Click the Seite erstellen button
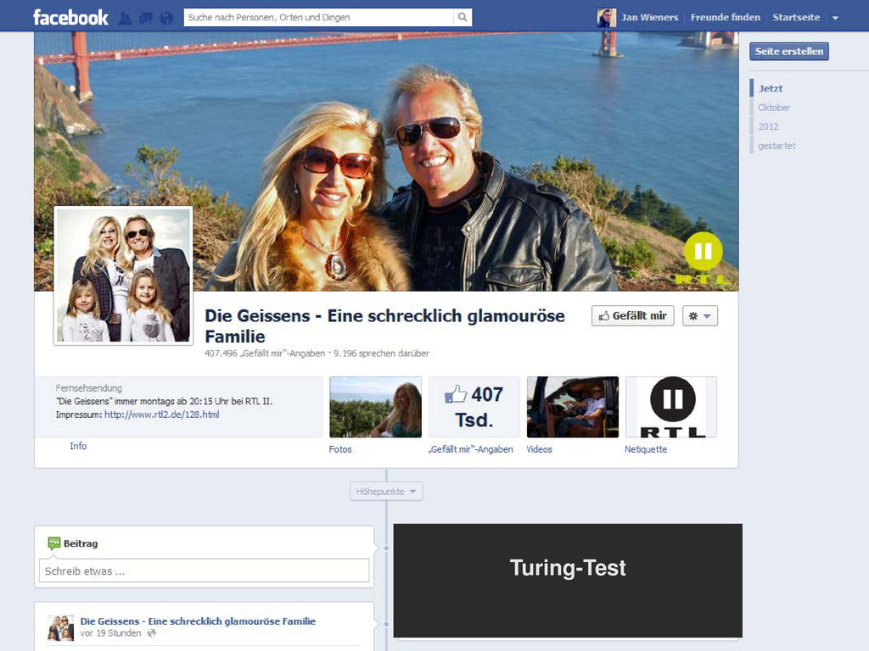Image resolution: width=869 pixels, height=651 pixels. [788, 52]
